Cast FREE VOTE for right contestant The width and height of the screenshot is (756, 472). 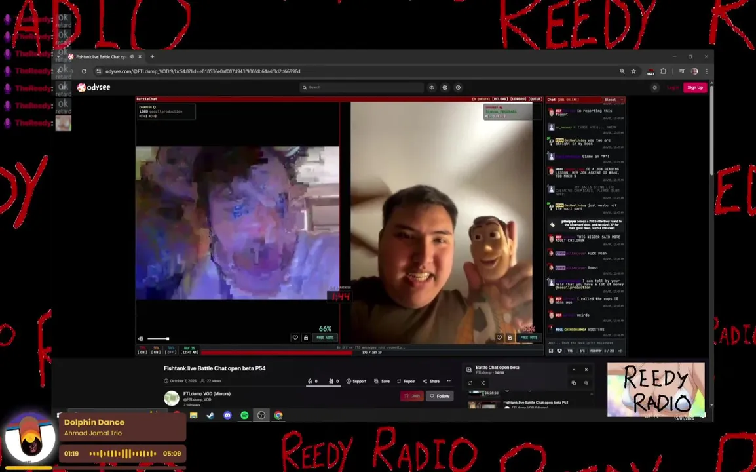pos(529,338)
